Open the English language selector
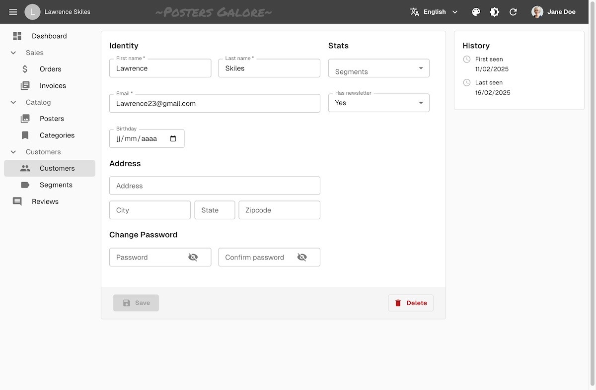596x390 pixels. (433, 11)
